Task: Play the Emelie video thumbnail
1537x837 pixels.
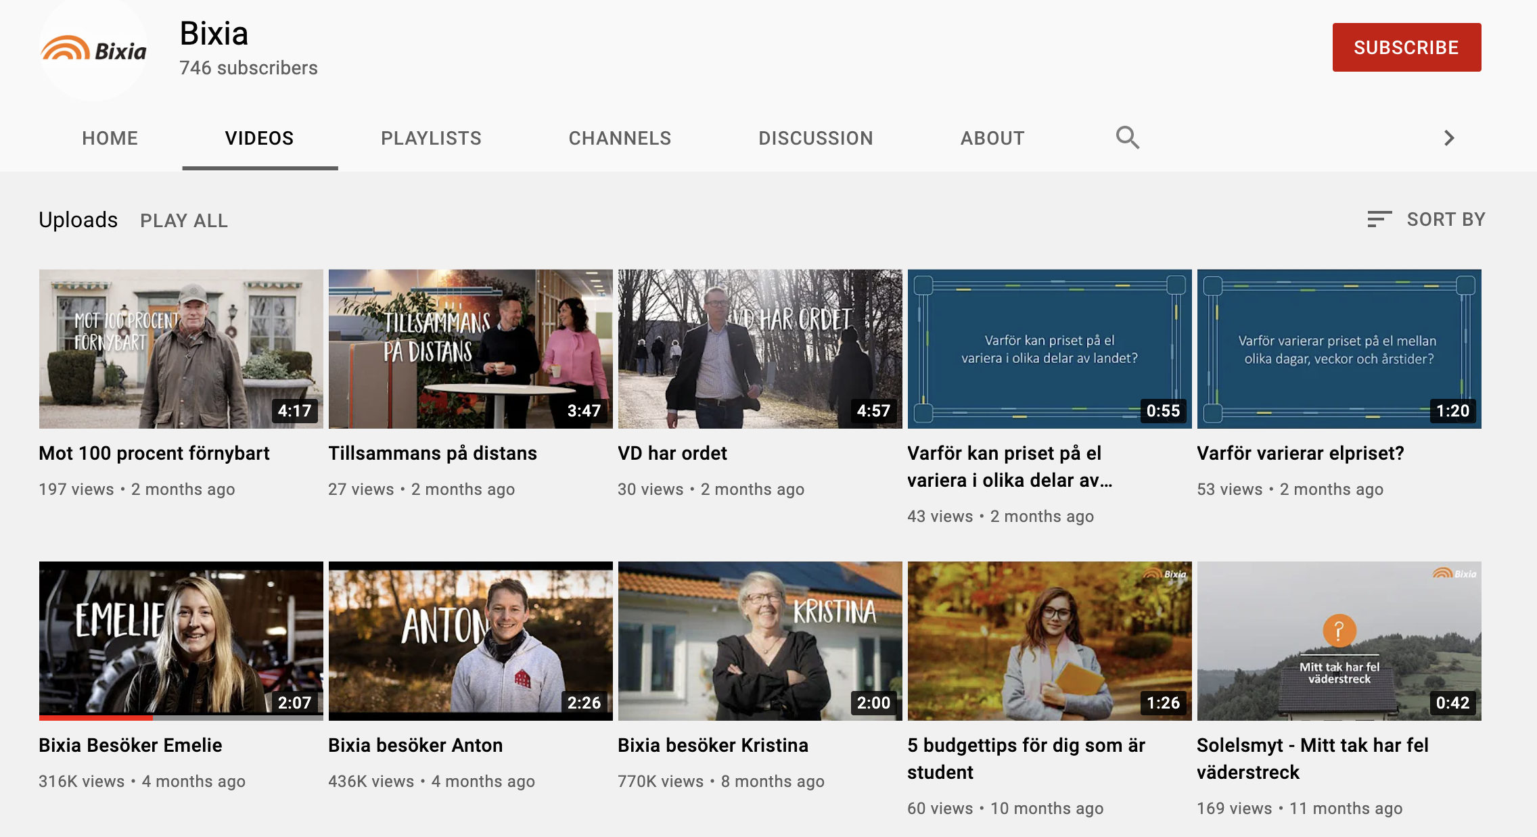Action: (x=181, y=640)
